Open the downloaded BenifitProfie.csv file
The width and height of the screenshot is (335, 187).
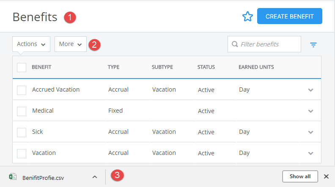click(43, 178)
